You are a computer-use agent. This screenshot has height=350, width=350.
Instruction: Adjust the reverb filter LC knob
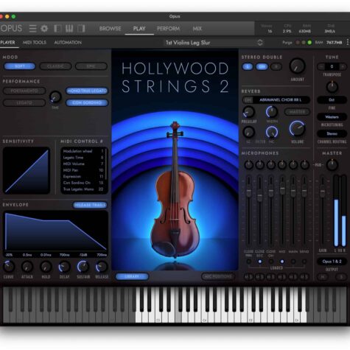249,132
